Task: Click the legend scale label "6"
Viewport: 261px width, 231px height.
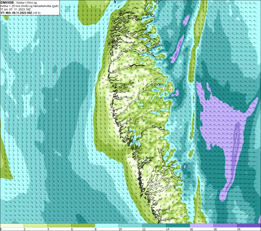Action: coord(72,229)
